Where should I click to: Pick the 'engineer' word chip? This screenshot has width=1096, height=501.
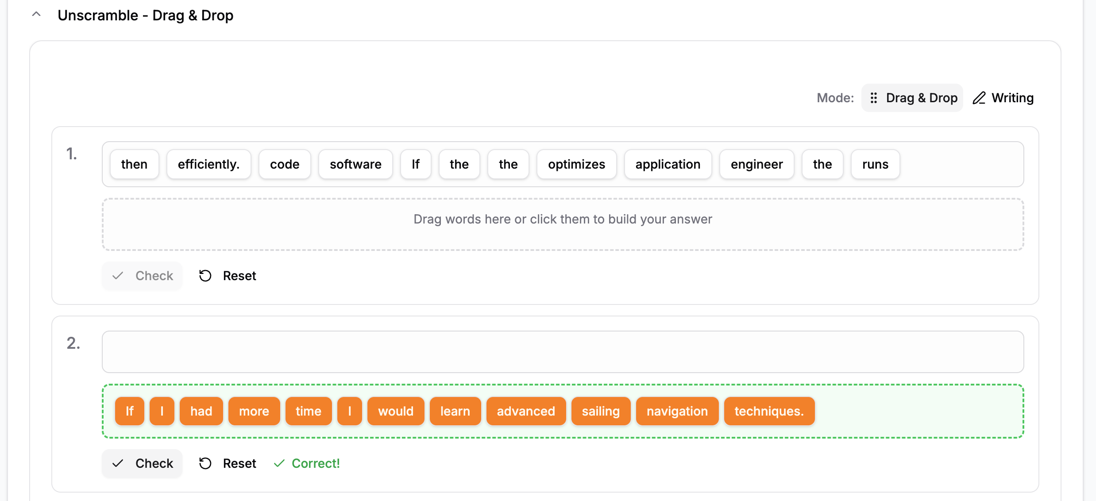click(x=756, y=164)
